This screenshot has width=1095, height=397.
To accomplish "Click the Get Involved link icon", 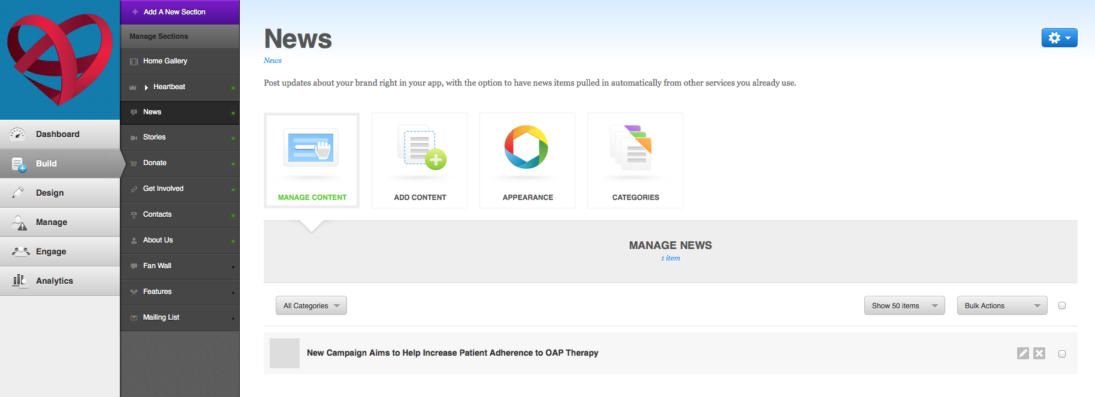I will [134, 189].
